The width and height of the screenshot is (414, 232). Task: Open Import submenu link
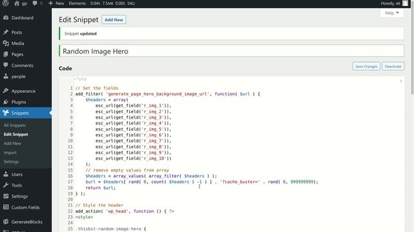10,153
